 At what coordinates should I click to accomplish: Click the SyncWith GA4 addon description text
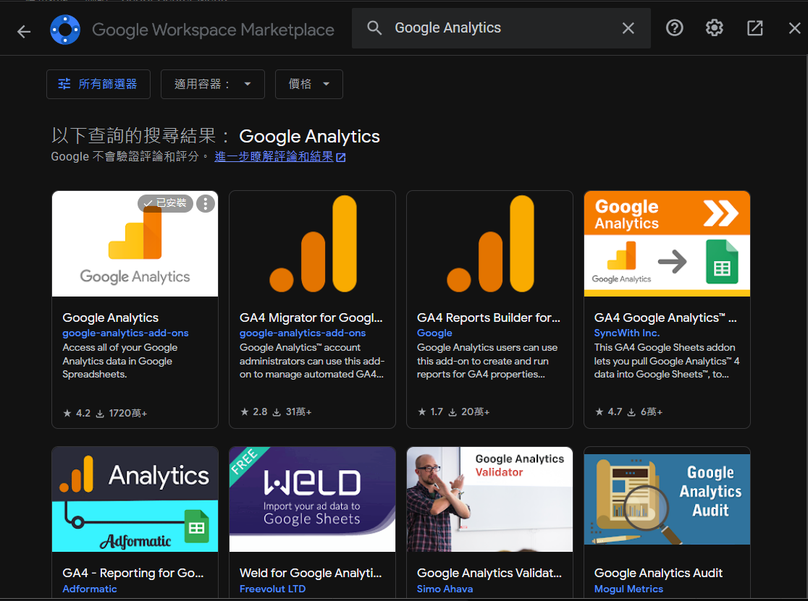pos(667,361)
